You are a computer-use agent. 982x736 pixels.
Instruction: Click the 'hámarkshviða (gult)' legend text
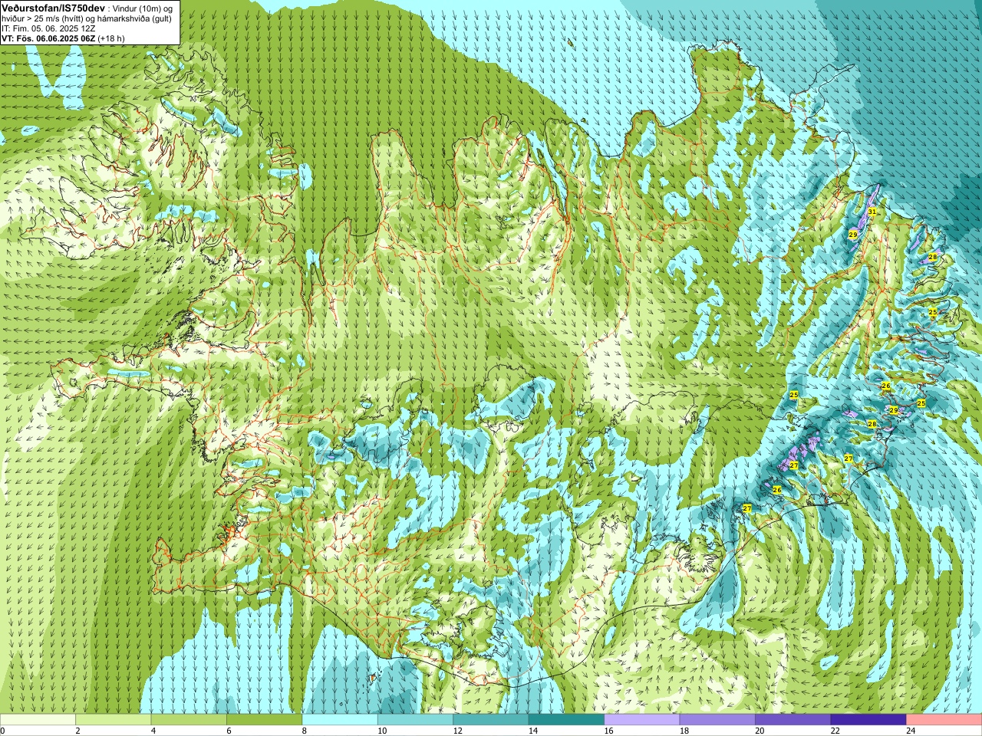click(133, 18)
